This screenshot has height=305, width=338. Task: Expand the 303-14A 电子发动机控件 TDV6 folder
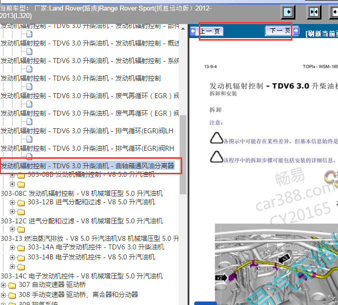(13, 248)
